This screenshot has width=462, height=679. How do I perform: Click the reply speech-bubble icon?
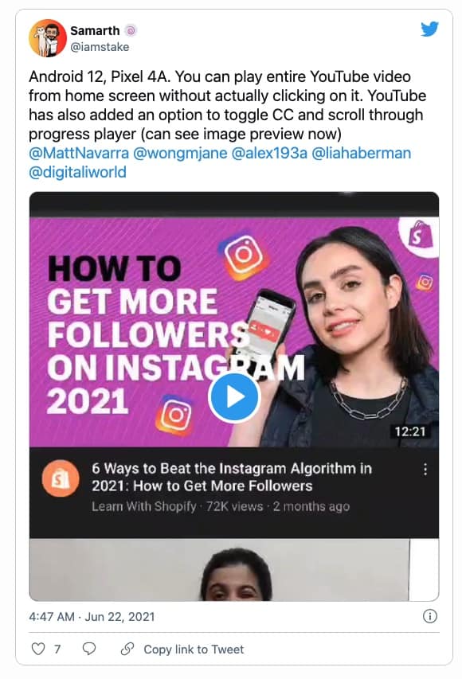click(x=88, y=650)
